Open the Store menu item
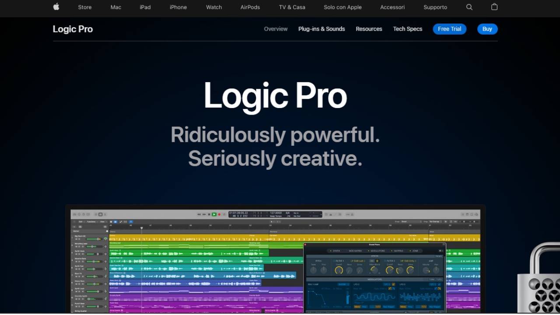560x315 pixels. [85, 7]
